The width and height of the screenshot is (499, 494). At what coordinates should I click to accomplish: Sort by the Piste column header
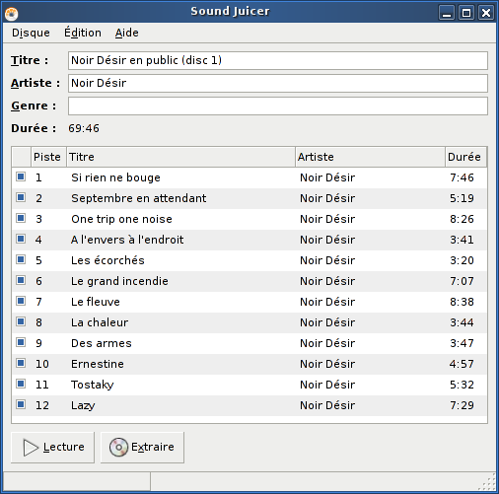click(48, 157)
